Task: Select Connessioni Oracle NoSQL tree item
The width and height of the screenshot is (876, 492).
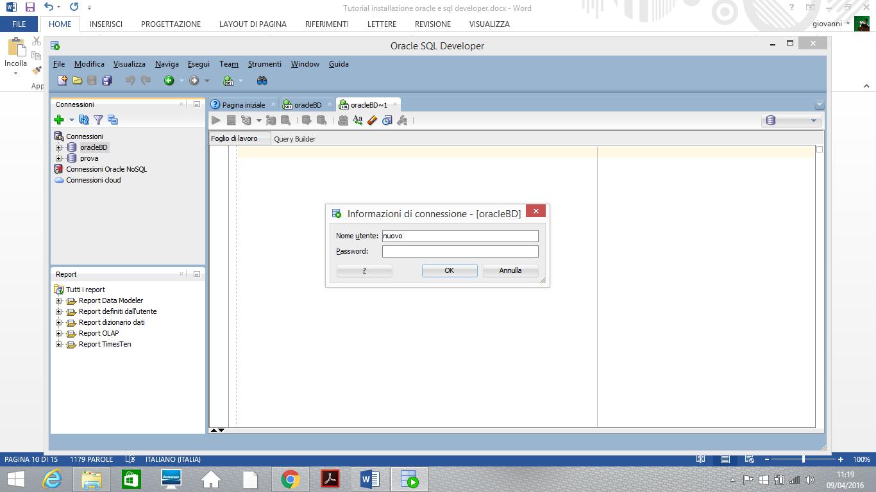Action: (x=106, y=169)
